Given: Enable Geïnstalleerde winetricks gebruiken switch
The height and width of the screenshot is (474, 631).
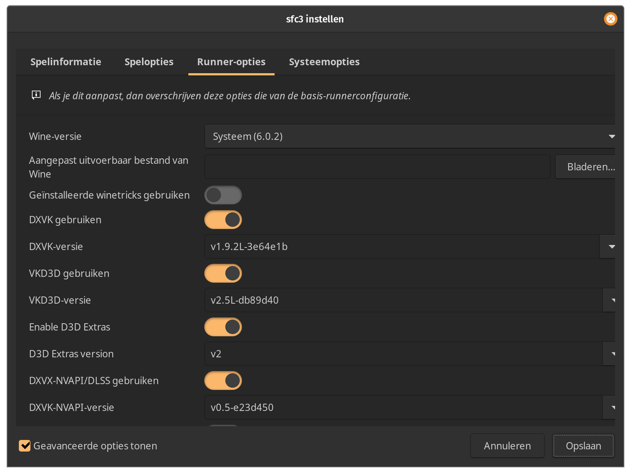Looking at the screenshot, I should click(x=223, y=195).
